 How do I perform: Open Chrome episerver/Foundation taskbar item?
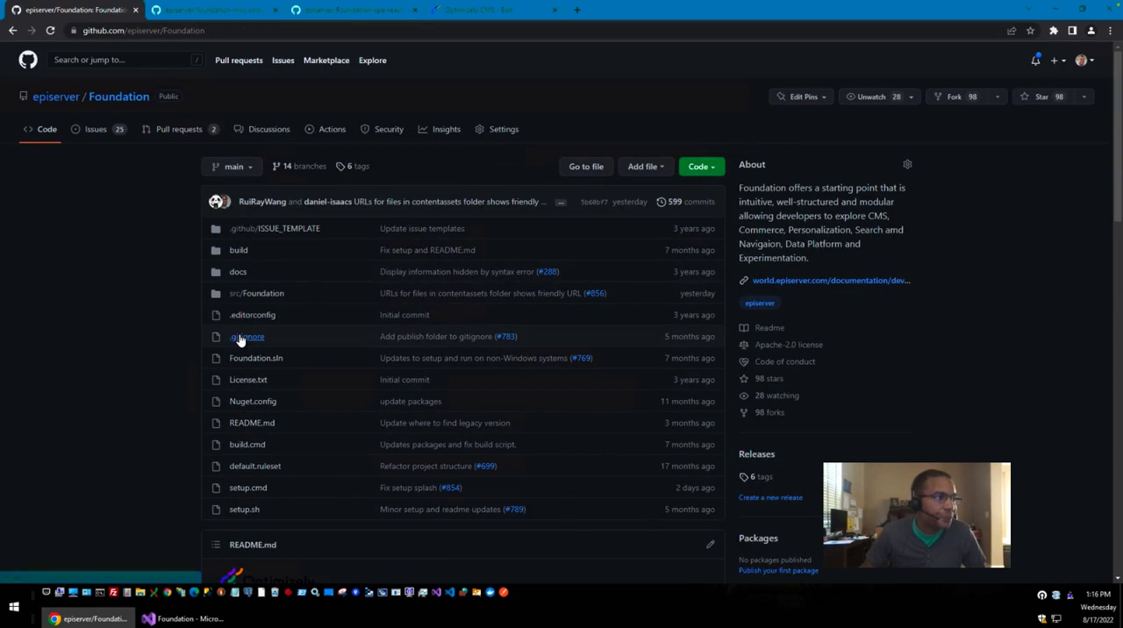[x=88, y=619]
